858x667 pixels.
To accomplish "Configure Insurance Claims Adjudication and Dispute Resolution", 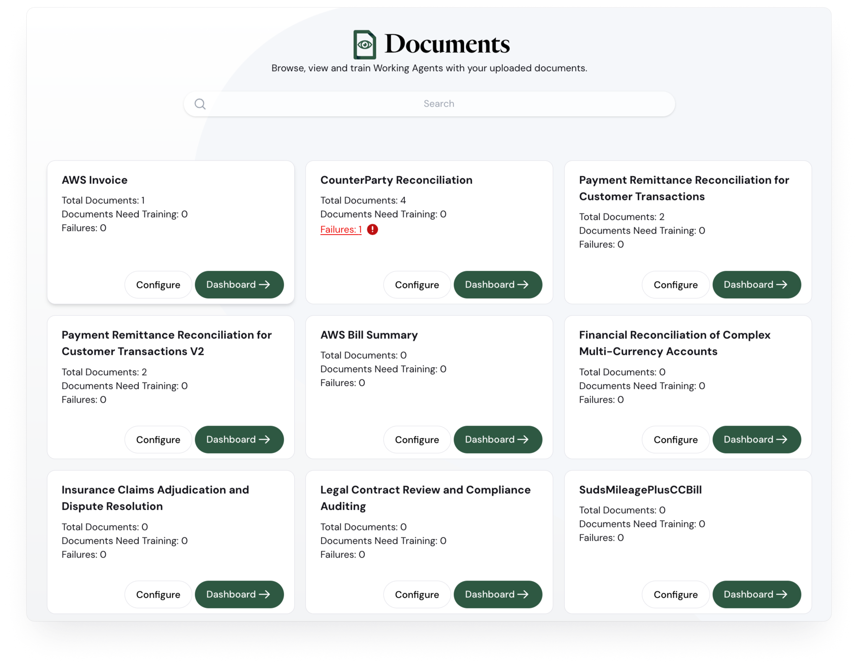I will point(158,594).
